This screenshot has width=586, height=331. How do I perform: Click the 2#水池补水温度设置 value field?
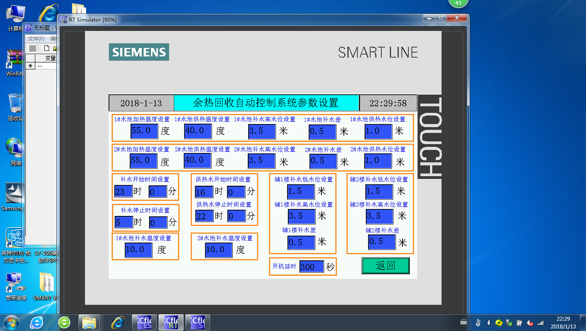tap(218, 250)
